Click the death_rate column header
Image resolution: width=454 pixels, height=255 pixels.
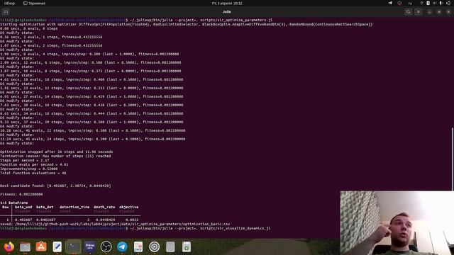(104, 207)
